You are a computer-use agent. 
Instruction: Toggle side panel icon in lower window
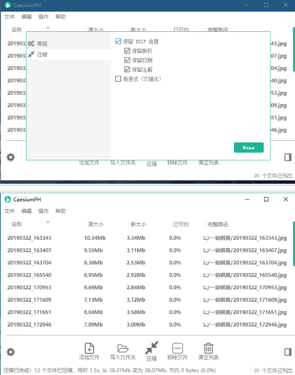(288, 352)
